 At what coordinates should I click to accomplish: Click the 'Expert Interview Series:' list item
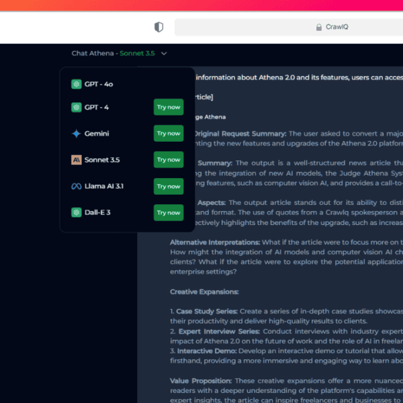tap(219, 331)
